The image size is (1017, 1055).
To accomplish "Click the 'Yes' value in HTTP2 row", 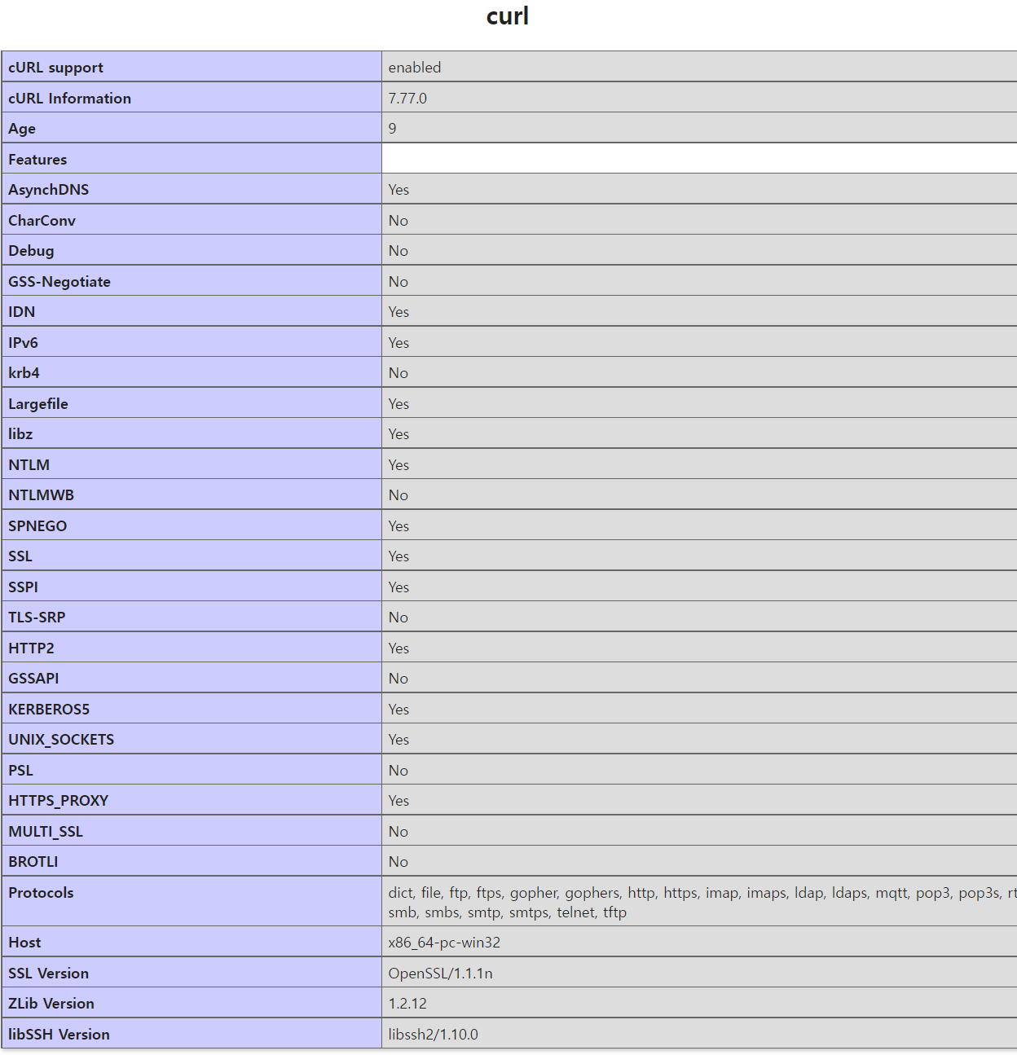I will 398,648.
